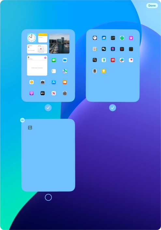Tap the Reminders widget on first page
Viewport: 161px width, 230px height.
37,65
